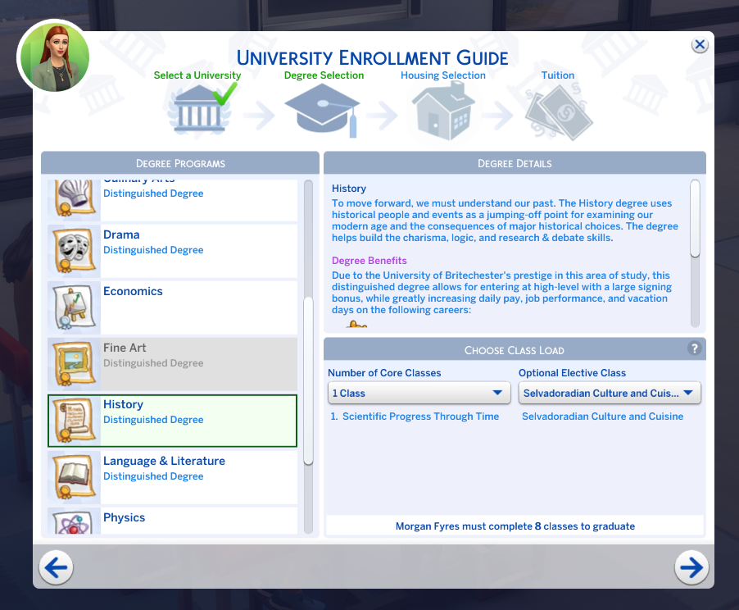Select the Drama degree program
Screen dimensions: 739x610
click(x=173, y=251)
